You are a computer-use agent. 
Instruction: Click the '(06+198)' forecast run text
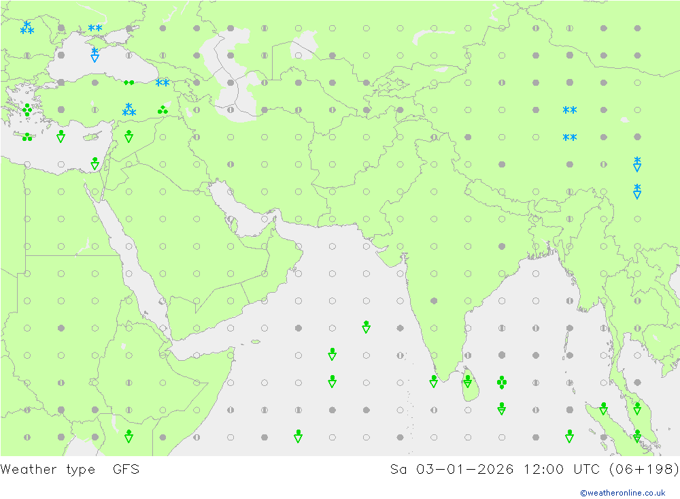pyautogui.click(x=643, y=469)
